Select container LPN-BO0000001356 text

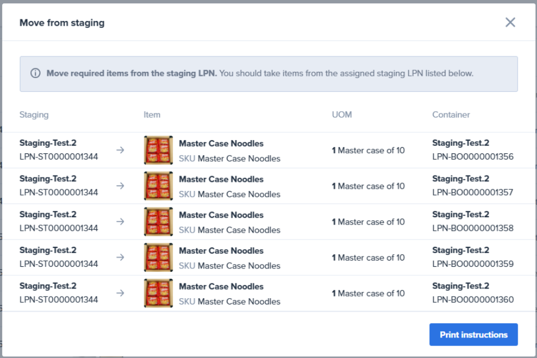[473, 157]
